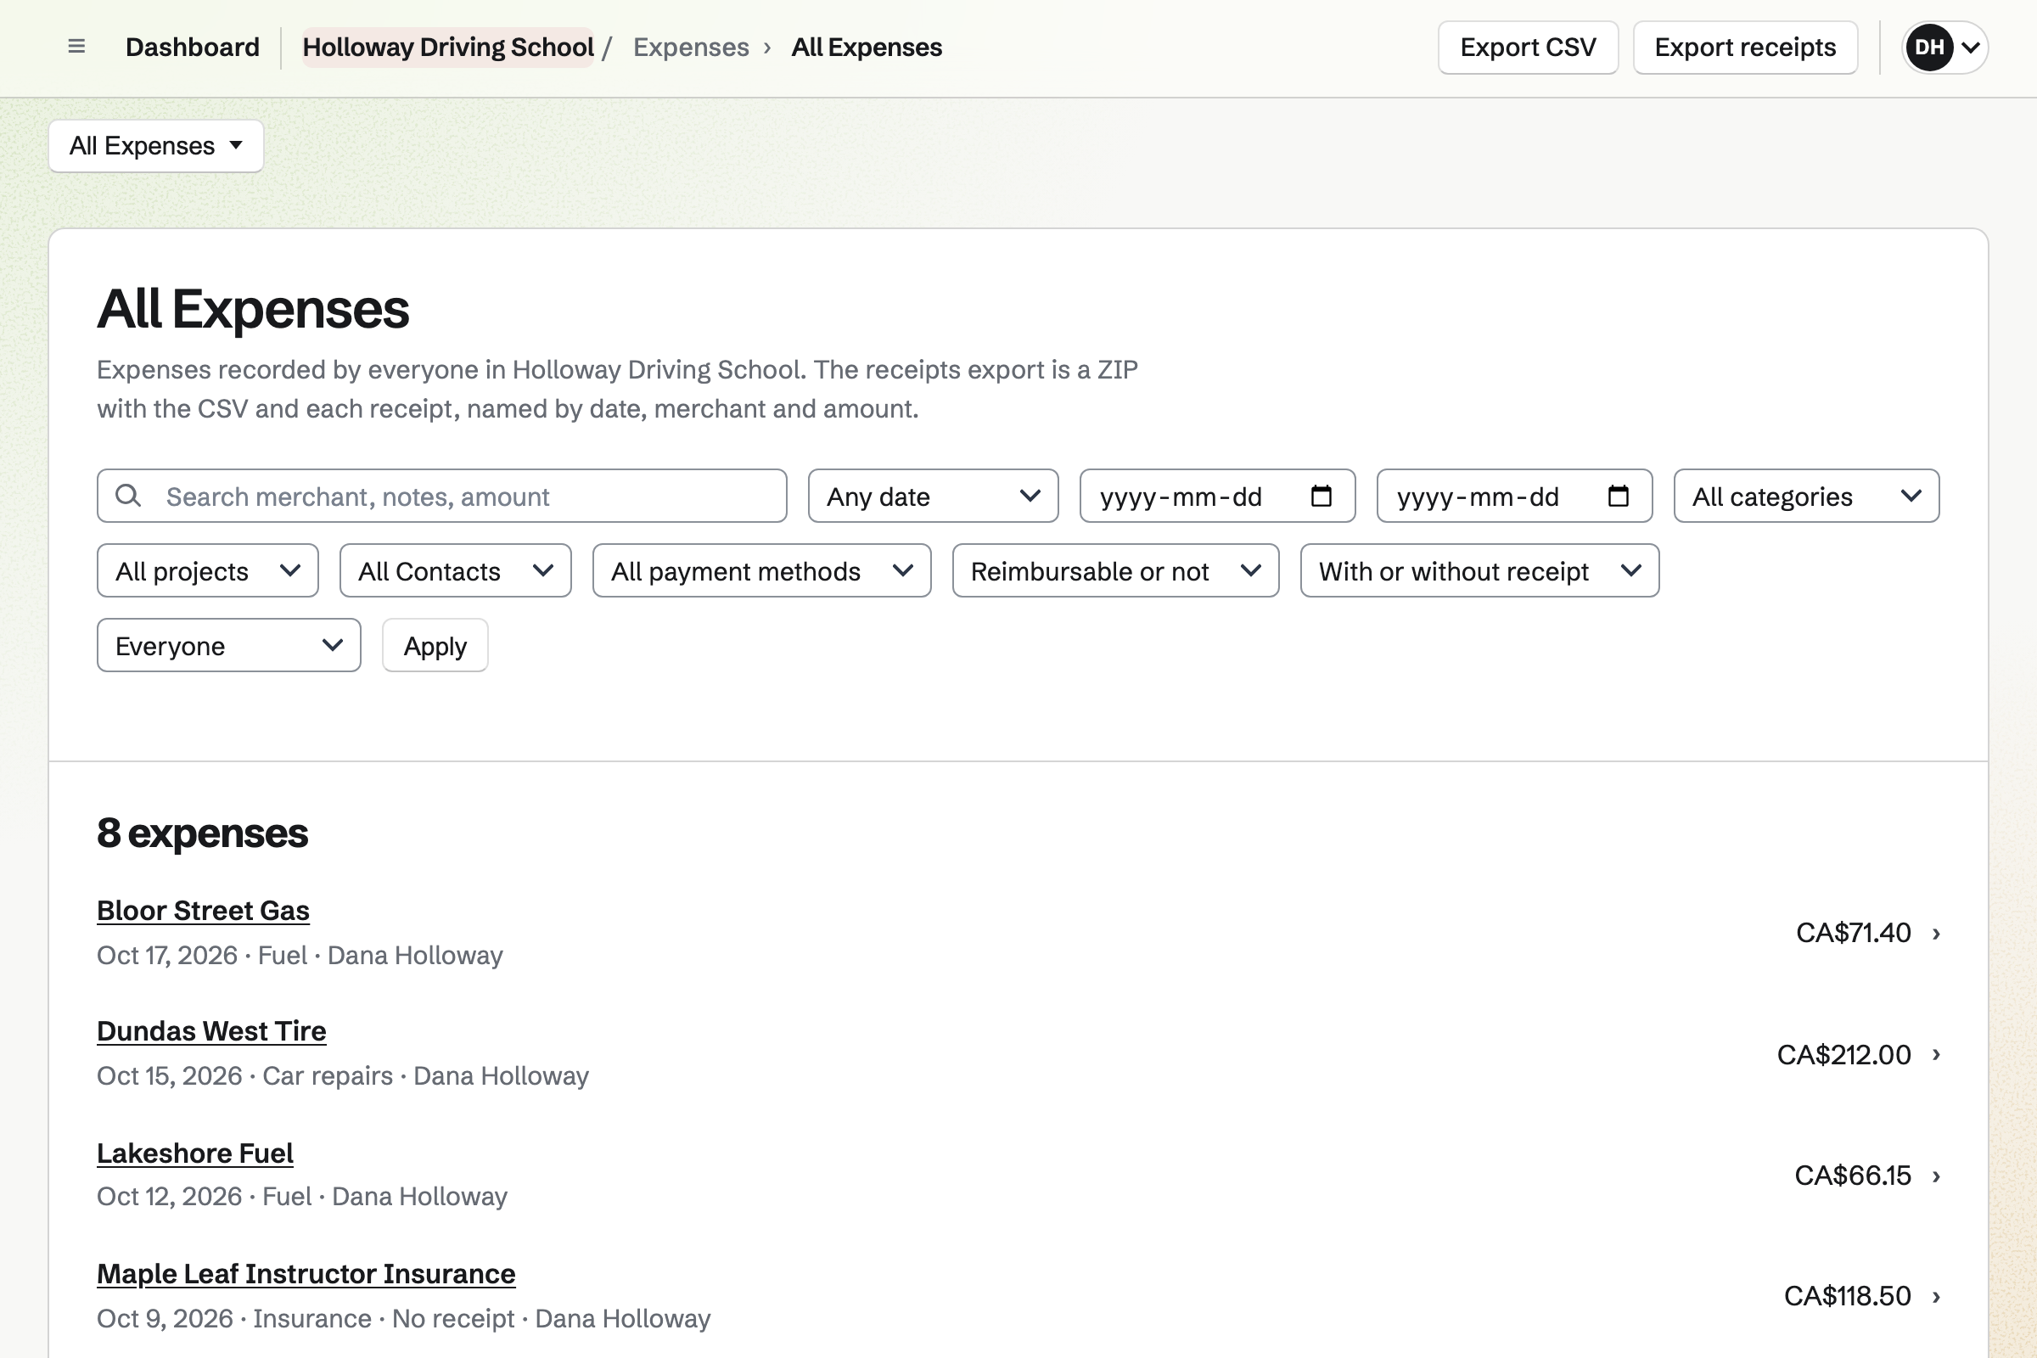Open the All payment methods dropdown
Image resolution: width=2037 pixels, height=1358 pixels.
tap(762, 570)
